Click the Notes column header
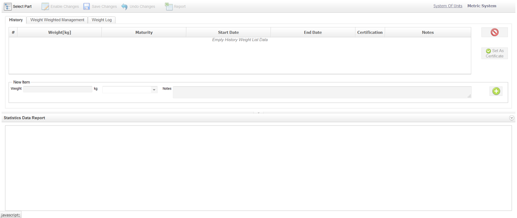 428,32
